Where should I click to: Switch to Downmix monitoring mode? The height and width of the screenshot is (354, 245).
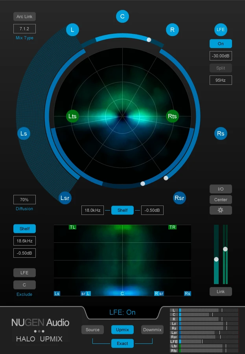pos(152,330)
